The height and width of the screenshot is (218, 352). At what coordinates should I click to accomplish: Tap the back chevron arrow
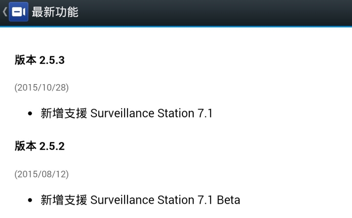[x=5, y=12]
